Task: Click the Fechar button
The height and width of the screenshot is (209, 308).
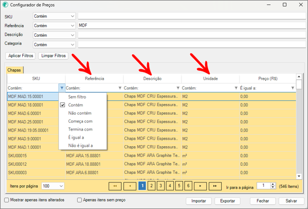Action: pyautogui.click(x=262, y=201)
